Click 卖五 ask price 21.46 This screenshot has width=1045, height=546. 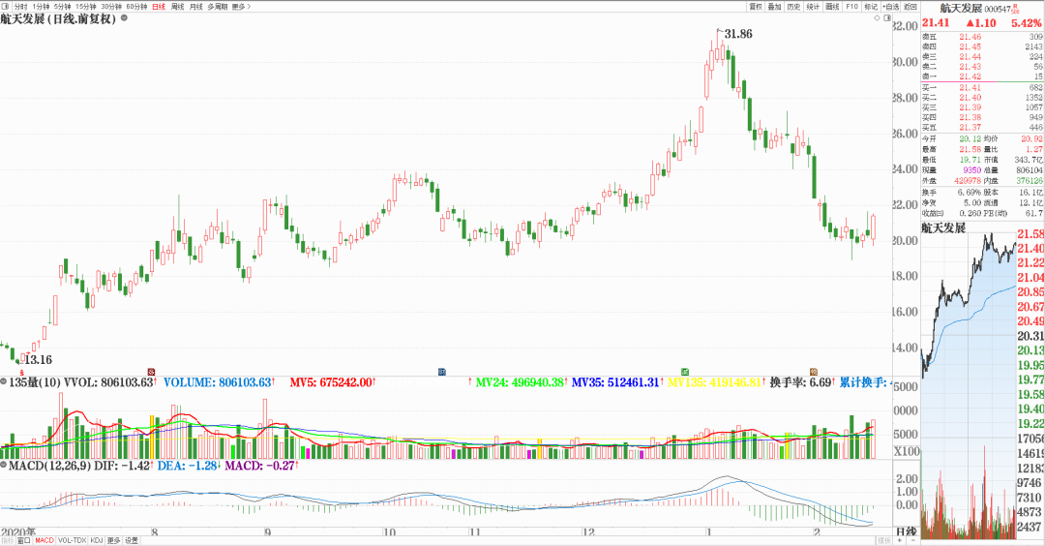tap(970, 38)
